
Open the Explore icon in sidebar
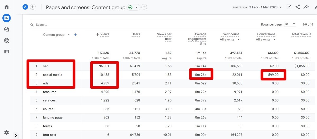pyautogui.click(x=7, y=29)
